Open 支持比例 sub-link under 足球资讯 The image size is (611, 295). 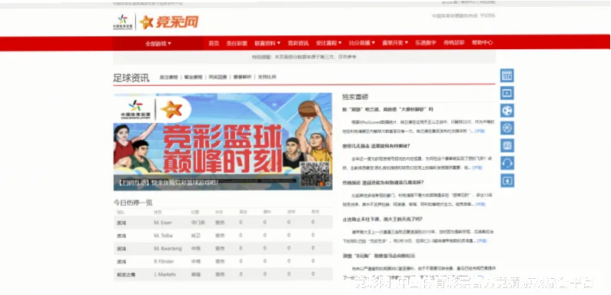(x=267, y=77)
